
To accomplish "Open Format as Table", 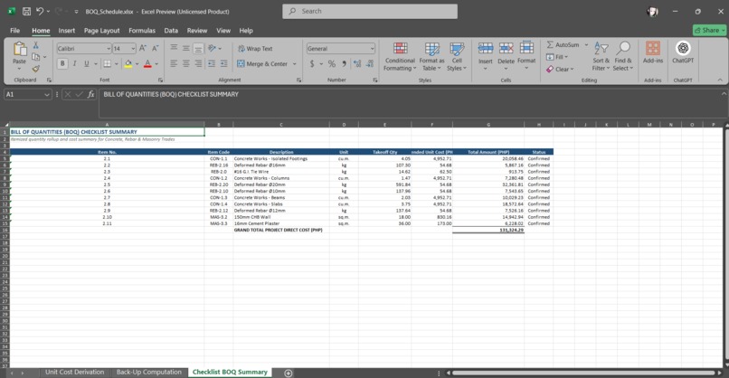I will coord(431,57).
